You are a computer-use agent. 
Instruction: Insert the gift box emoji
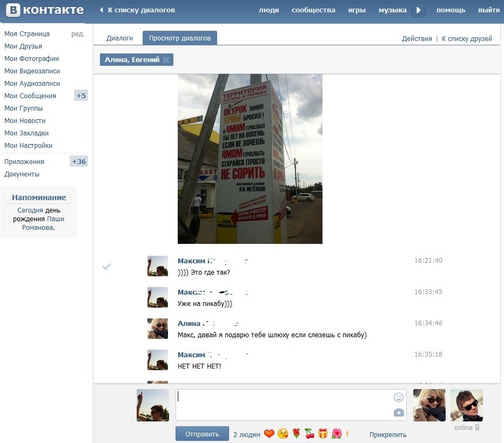322,434
